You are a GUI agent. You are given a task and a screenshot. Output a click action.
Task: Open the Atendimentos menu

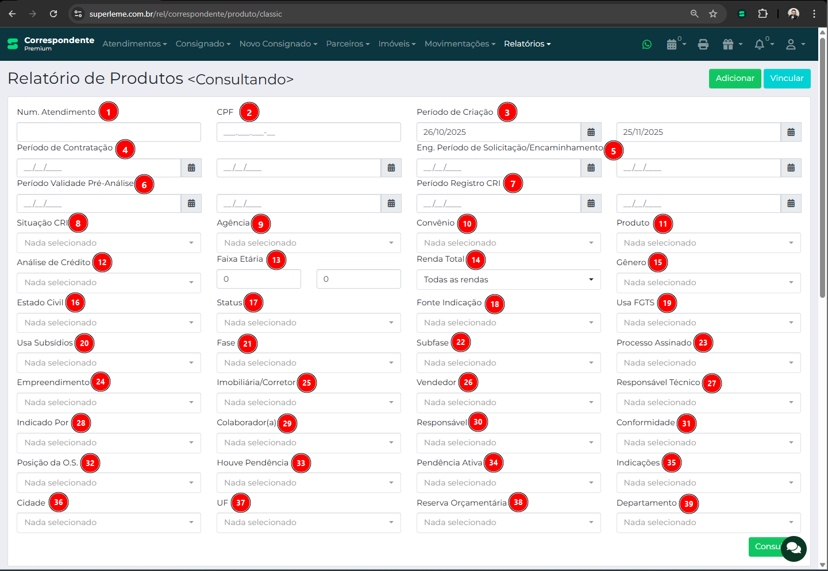[134, 44]
